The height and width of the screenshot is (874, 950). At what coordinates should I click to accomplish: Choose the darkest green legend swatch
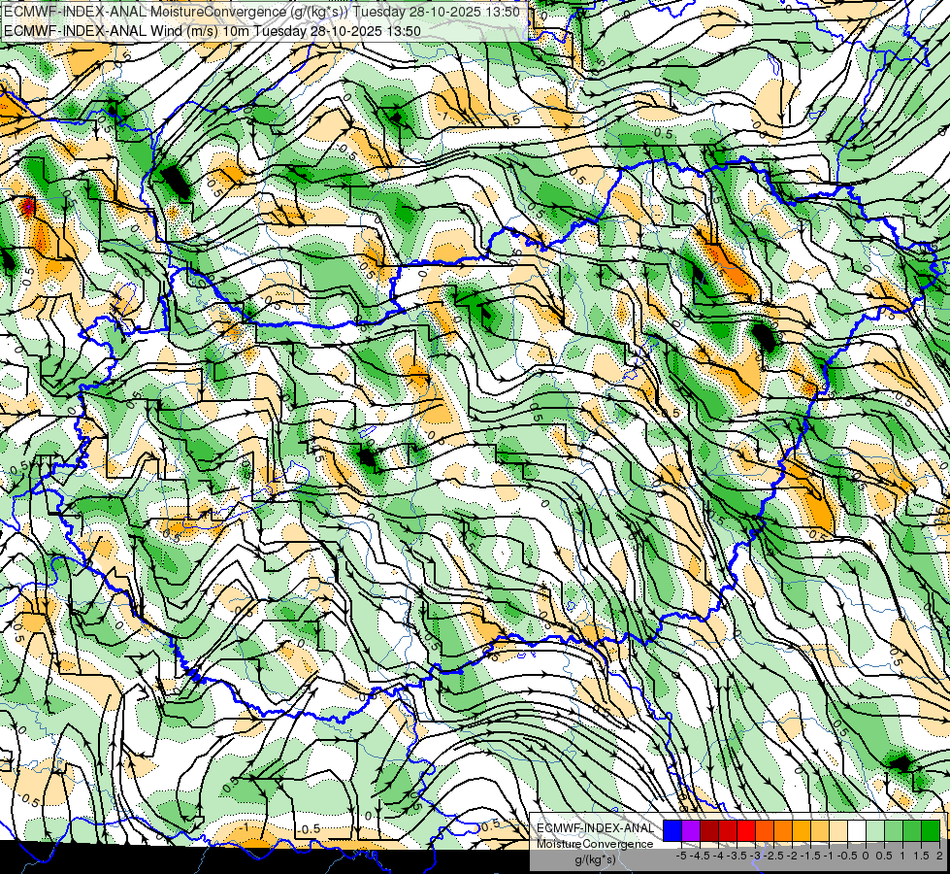pos(931,830)
